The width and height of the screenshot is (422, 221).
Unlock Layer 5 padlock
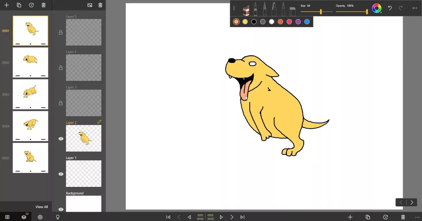61,32
